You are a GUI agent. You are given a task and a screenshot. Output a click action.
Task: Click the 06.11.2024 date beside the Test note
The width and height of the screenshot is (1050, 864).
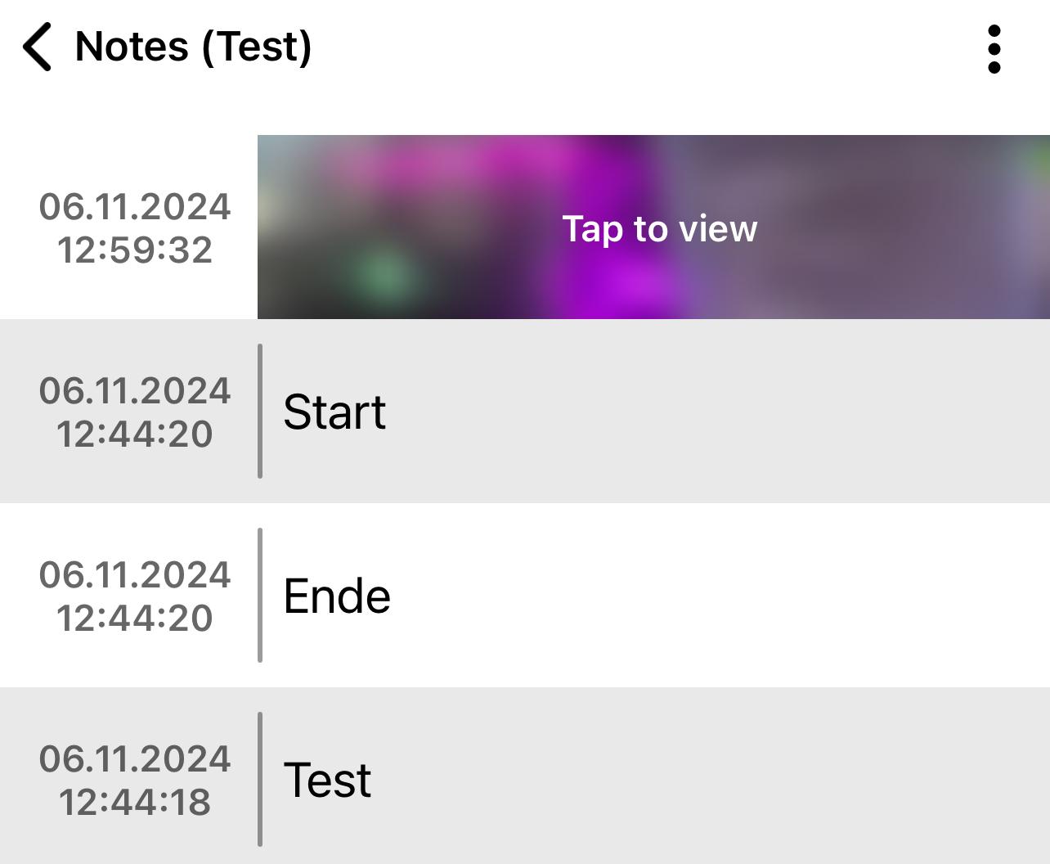pos(135,758)
